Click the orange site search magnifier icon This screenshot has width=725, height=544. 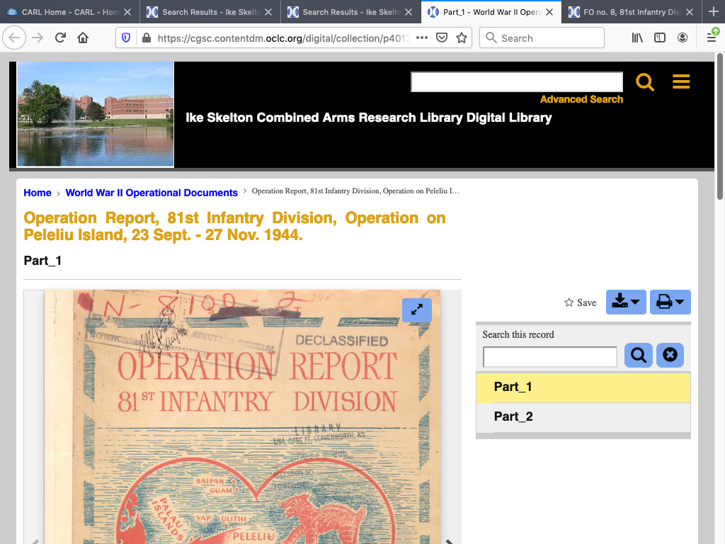(644, 82)
